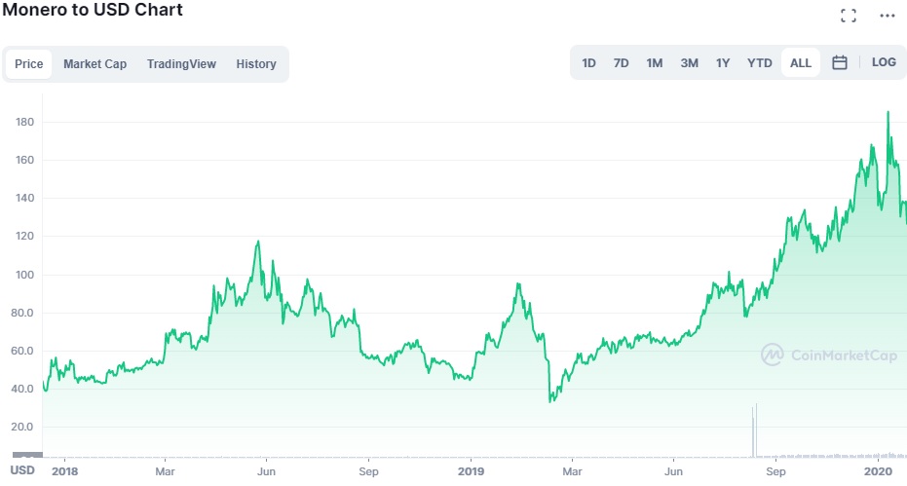Toggle LOG scale for the chart
The height and width of the screenshot is (486, 907).
coord(884,62)
